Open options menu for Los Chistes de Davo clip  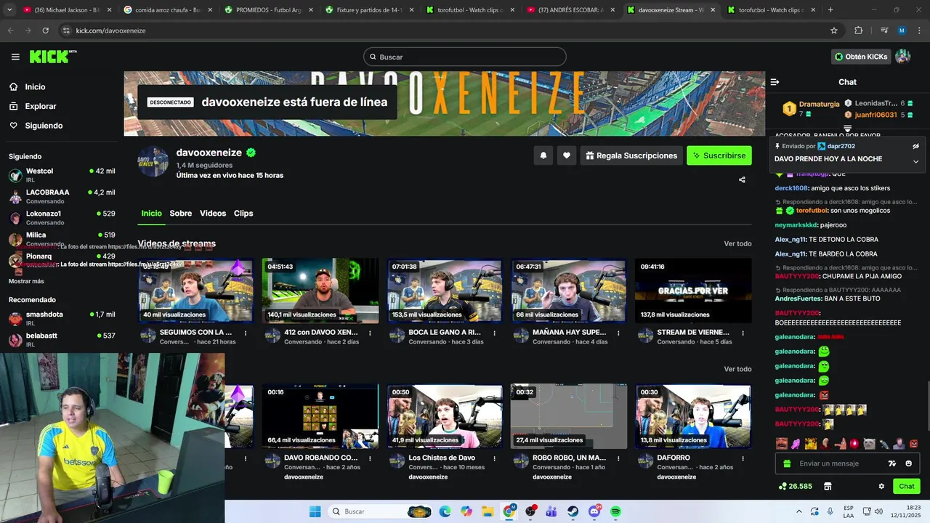(494, 459)
